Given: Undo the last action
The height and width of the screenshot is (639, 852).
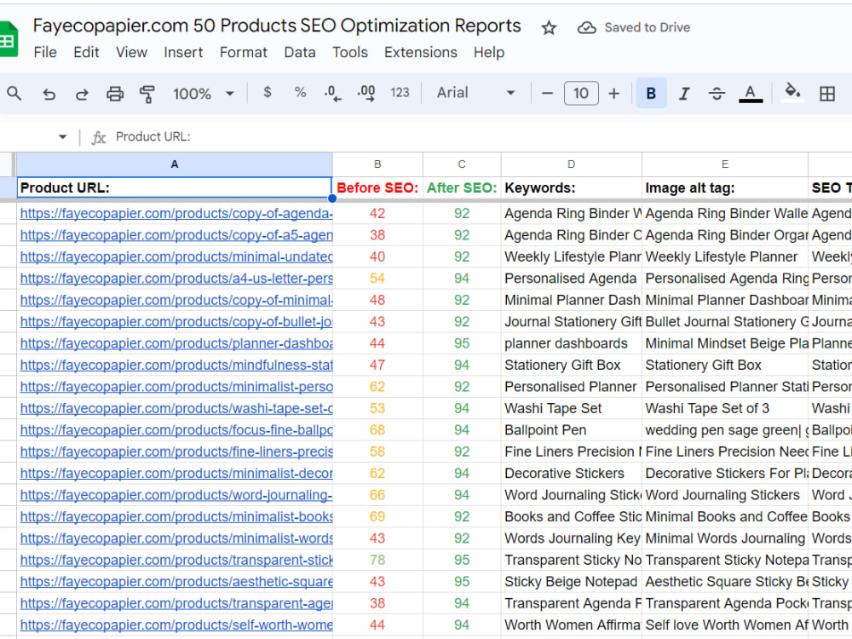Looking at the screenshot, I should 49,94.
